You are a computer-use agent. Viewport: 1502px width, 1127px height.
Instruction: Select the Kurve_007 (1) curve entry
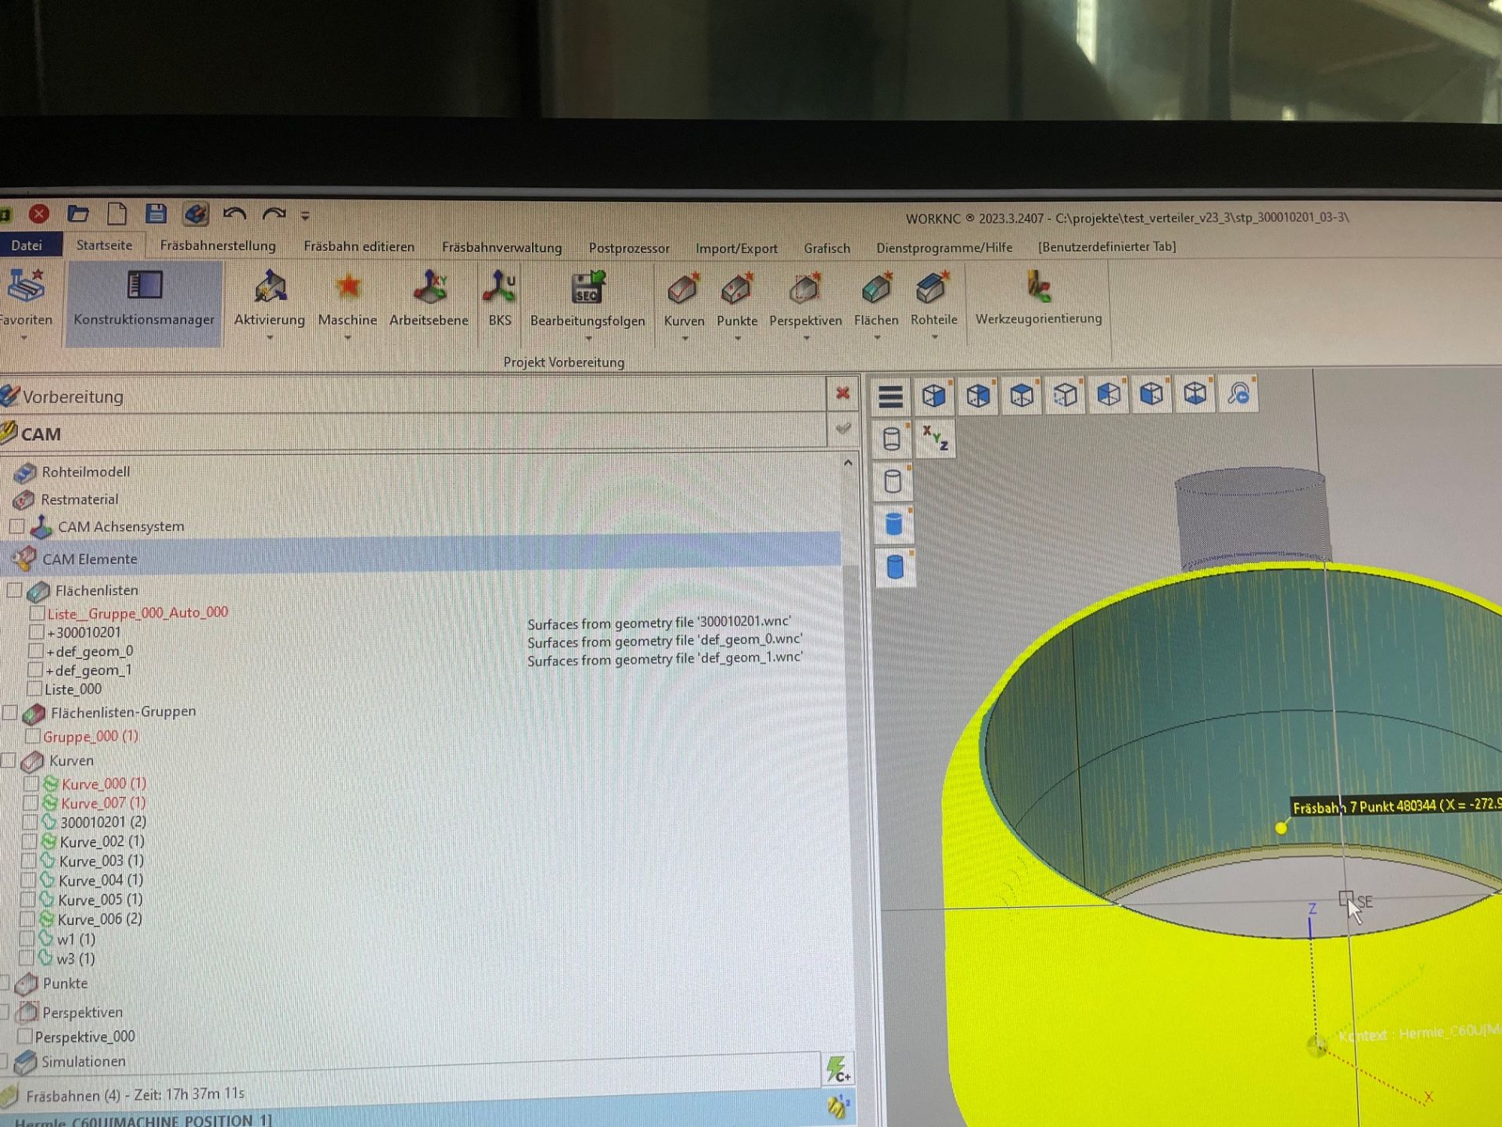[103, 803]
